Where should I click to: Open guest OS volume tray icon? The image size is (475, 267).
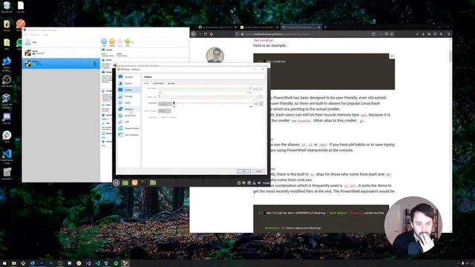coord(259,183)
